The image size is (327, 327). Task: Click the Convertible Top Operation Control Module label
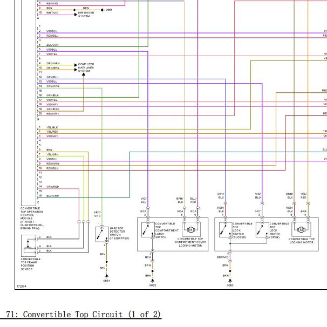coord(32,219)
